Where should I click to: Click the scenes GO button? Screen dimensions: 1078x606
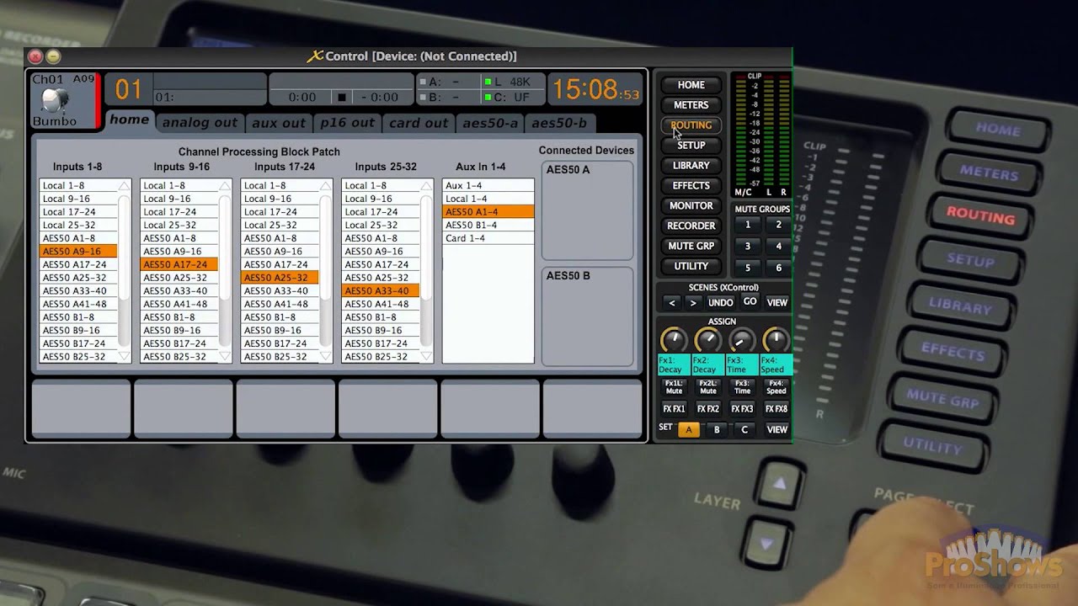tap(750, 302)
